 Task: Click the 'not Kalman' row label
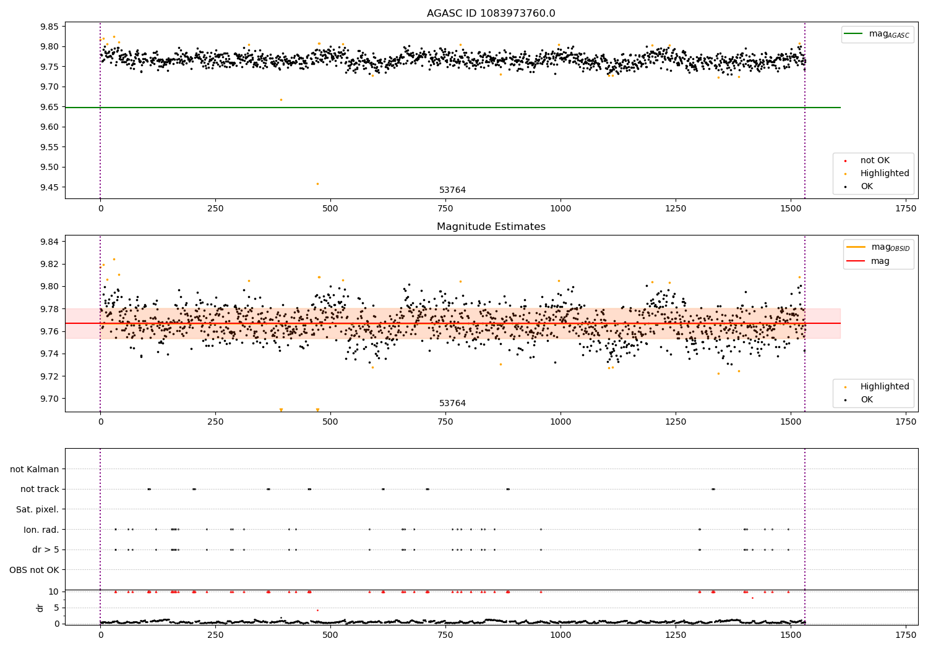tap(35, 469)
